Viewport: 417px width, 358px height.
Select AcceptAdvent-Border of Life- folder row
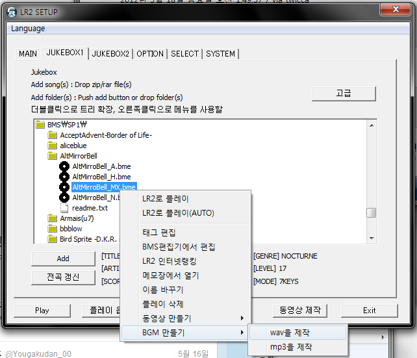(106, 135)
